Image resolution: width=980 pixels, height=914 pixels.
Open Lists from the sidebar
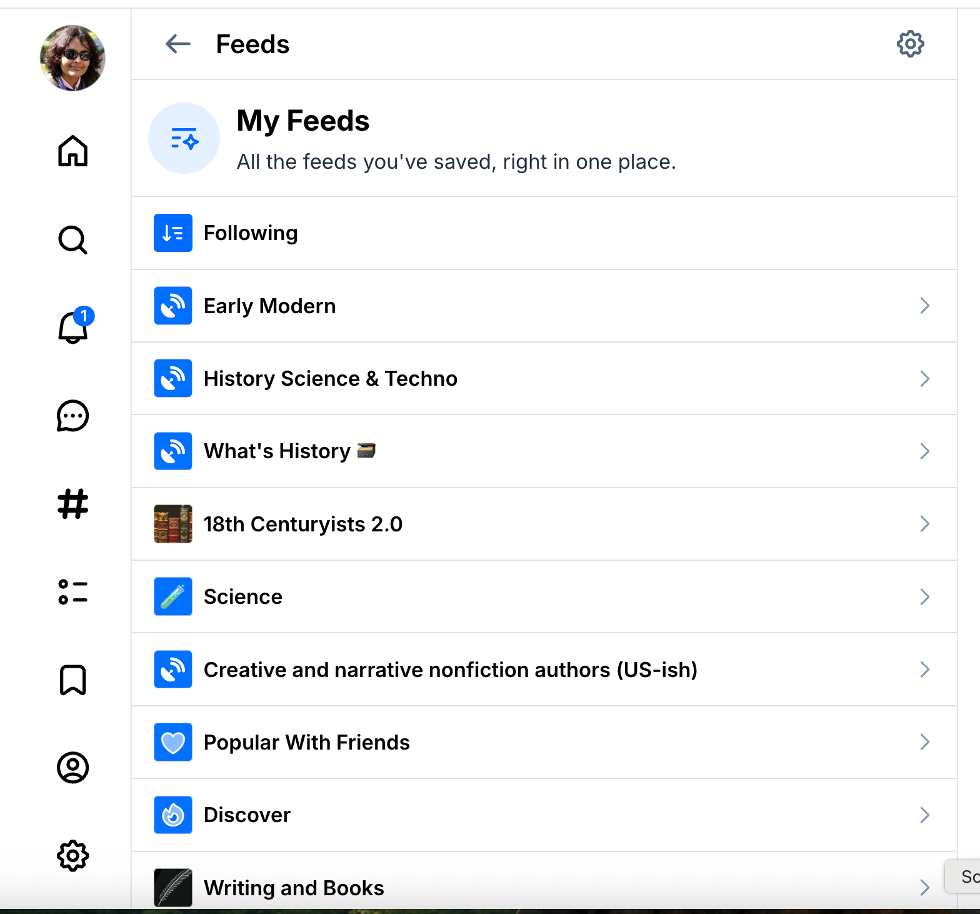72,592
